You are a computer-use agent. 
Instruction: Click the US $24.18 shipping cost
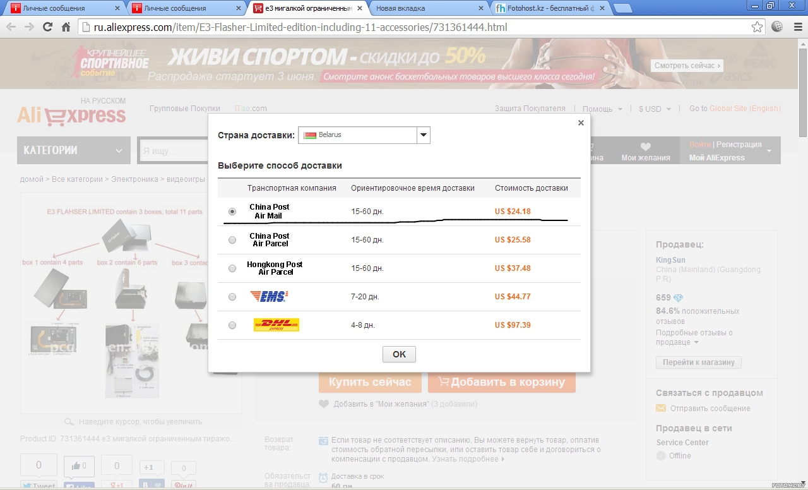click(x=513, y=212)
